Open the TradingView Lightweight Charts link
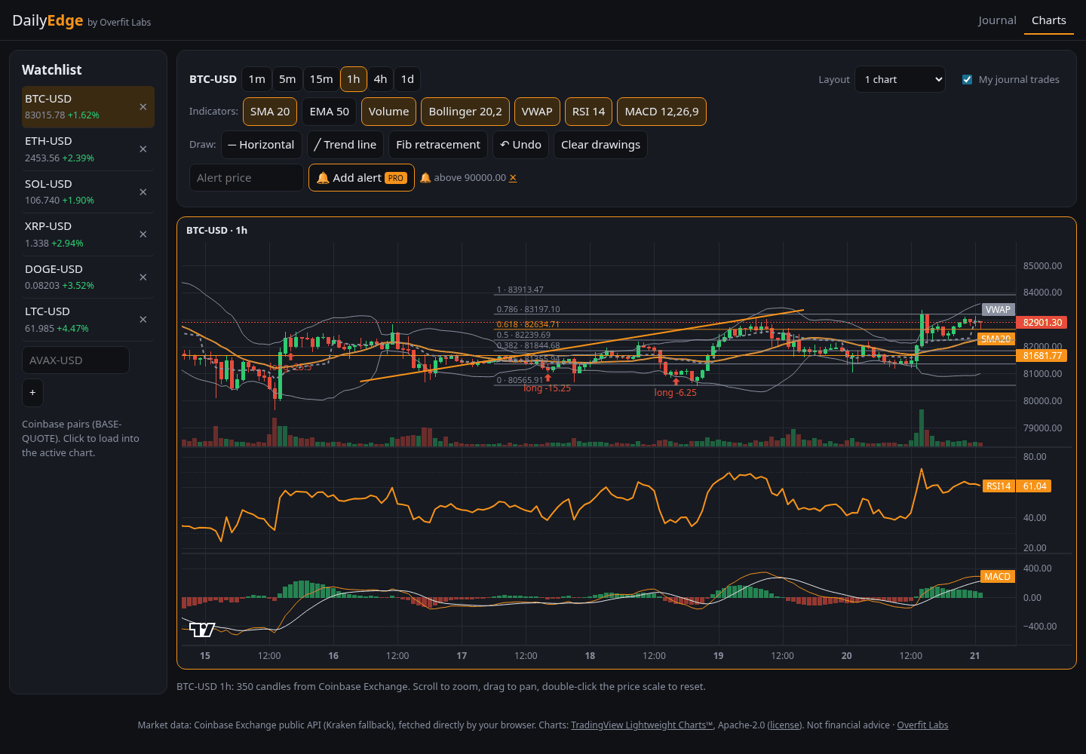The width and height of the screenshot is (1086, 754). pos(642,725)
